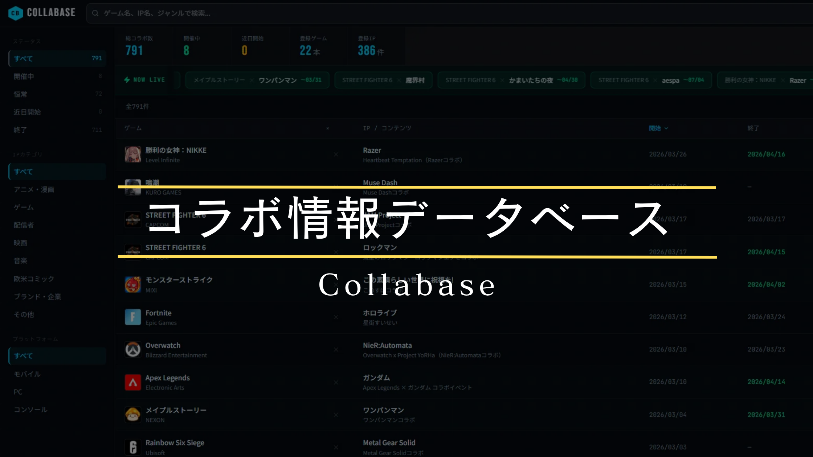Sort by the 終了 column header
The width and height of the screenshot is (813, 457).
(753, 128)
